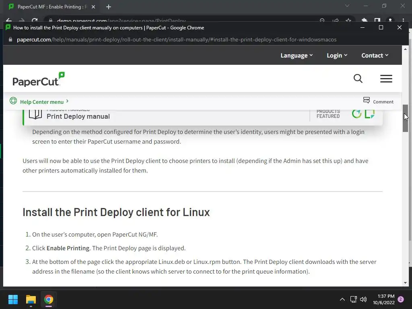
Task: Open the Print Deploy manual link
Action: pos(78,116)
